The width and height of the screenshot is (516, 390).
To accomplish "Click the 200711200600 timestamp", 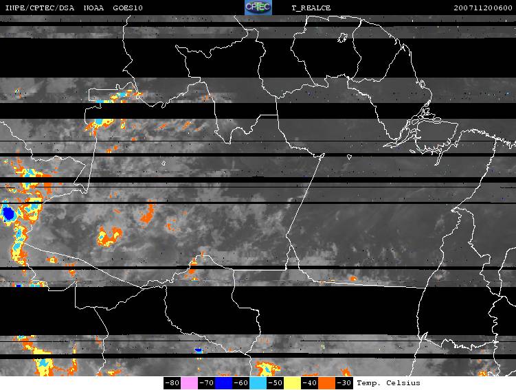I will pos(483,8).
